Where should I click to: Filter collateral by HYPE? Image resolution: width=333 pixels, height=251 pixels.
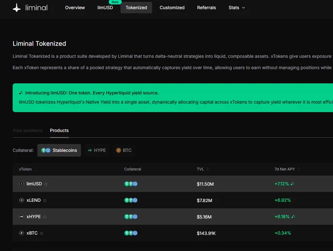click(97, 150)
